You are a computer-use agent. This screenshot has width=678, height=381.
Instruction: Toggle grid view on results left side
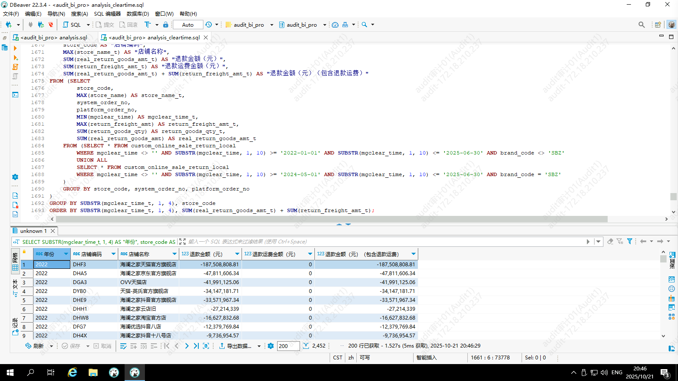15,268
